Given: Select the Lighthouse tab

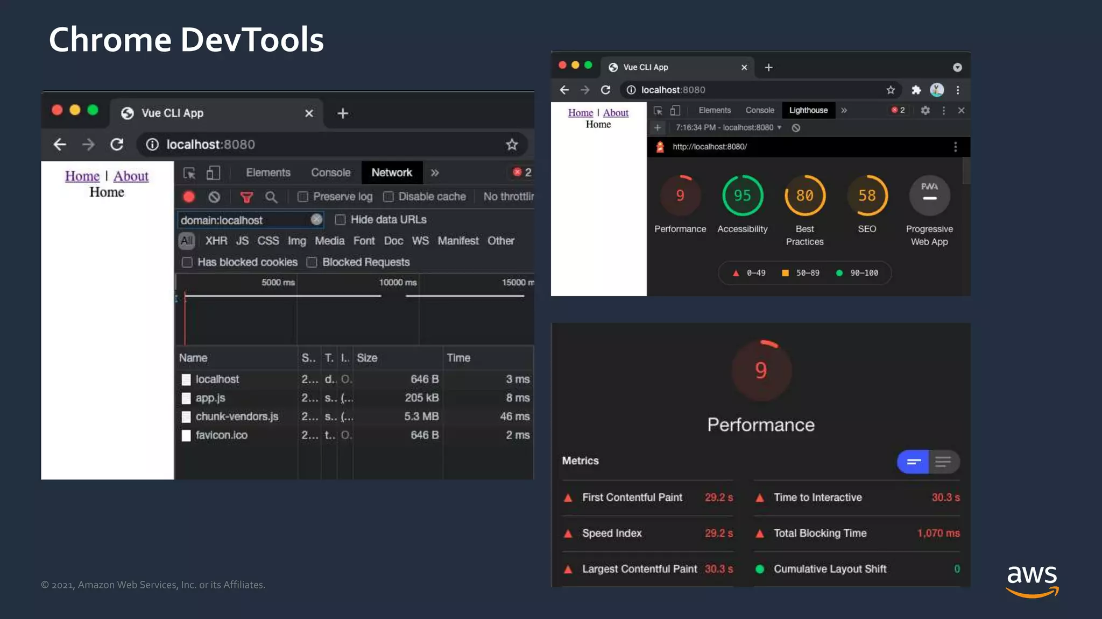Looking at the screenshot, I should point(808,110).
